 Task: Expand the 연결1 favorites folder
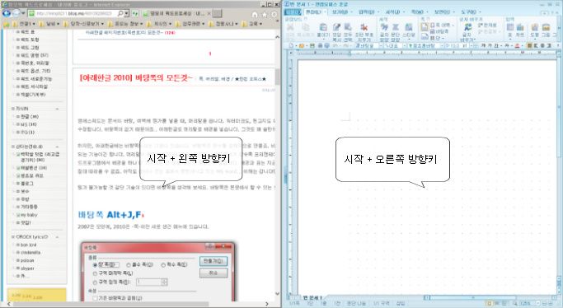coord(25,24)
